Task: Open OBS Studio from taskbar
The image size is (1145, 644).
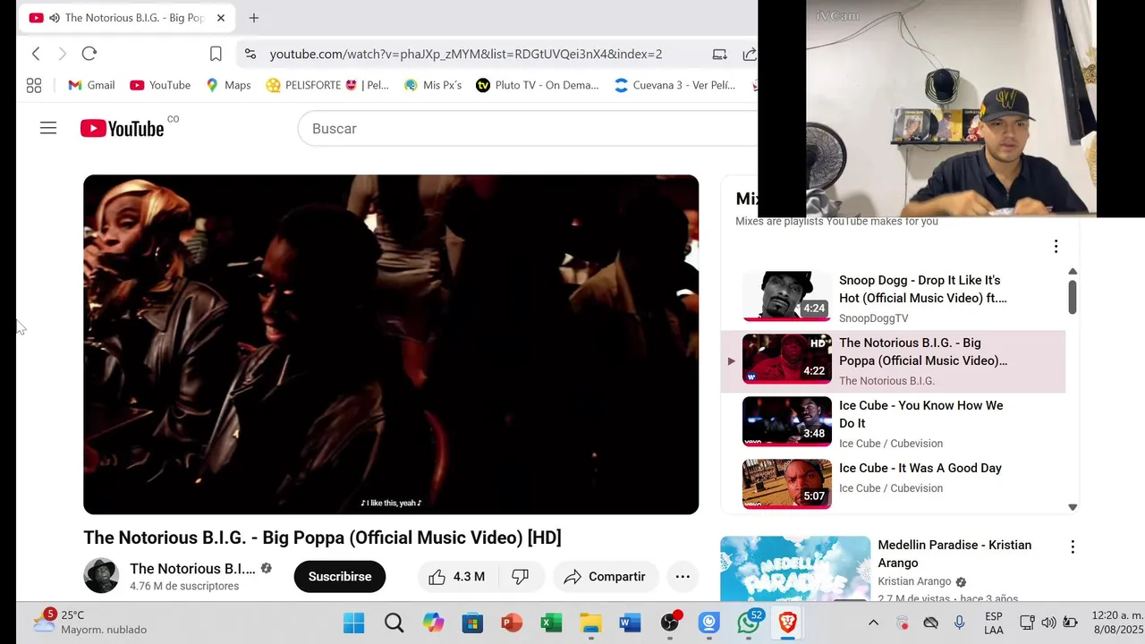Action: (670, 623)
